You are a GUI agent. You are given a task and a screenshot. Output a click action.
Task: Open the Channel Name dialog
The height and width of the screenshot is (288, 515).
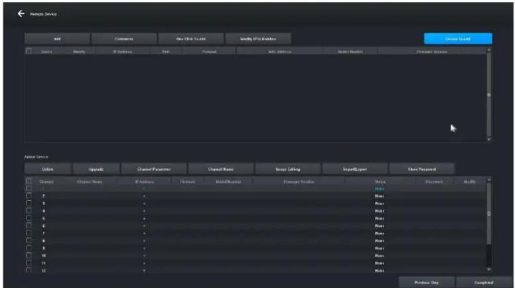(x=221, y=169)
